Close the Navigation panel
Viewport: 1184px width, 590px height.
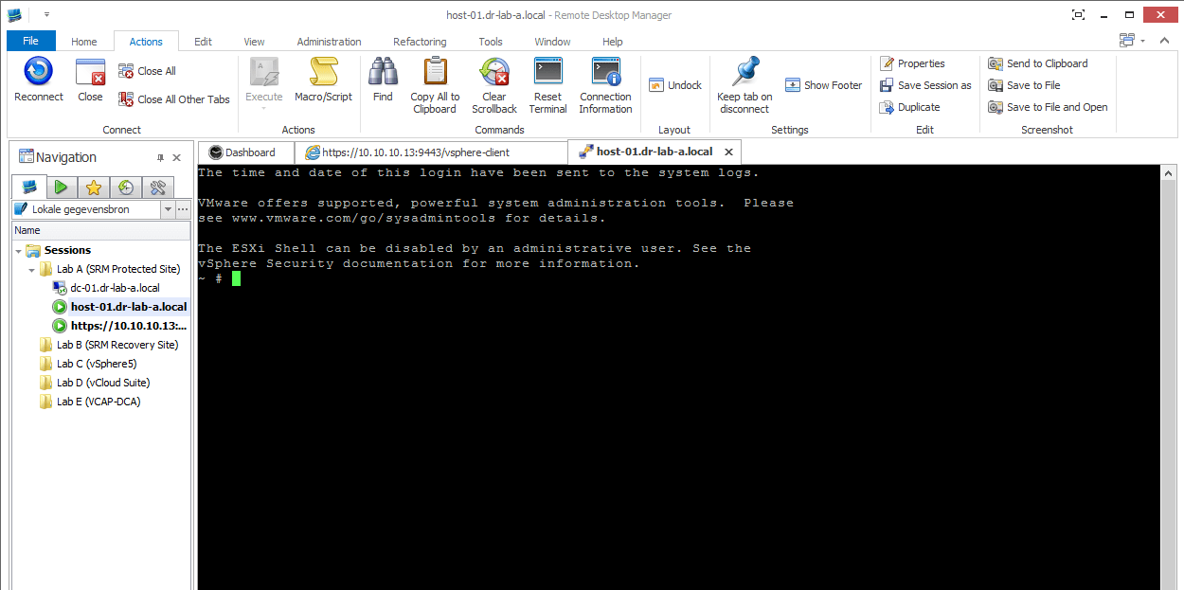[176, 158]
